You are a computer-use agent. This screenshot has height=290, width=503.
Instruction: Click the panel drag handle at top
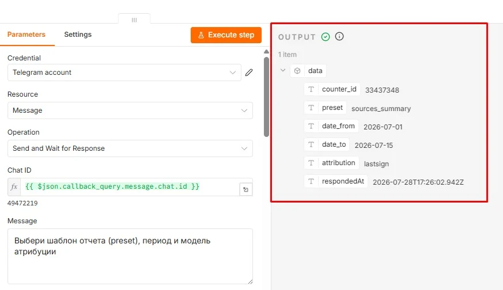point(134,20)
